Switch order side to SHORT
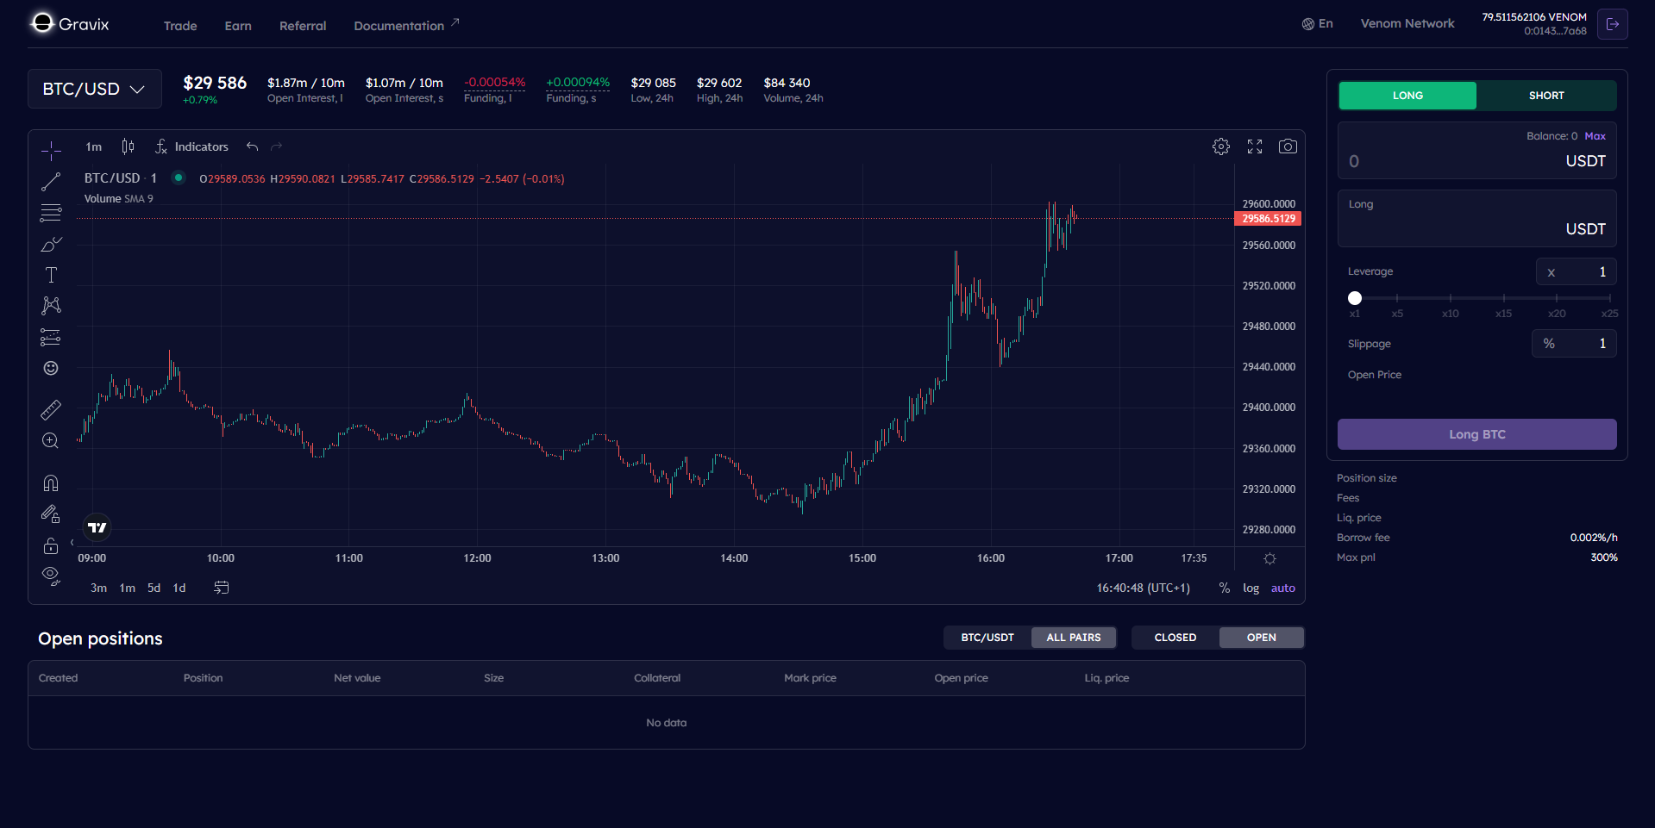This screenshot has width=1655, height=828. (1545, 96)
